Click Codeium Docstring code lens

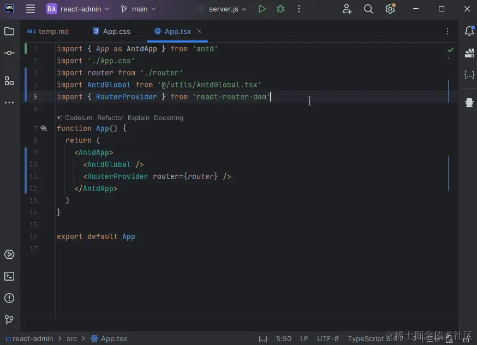[169, 118]
